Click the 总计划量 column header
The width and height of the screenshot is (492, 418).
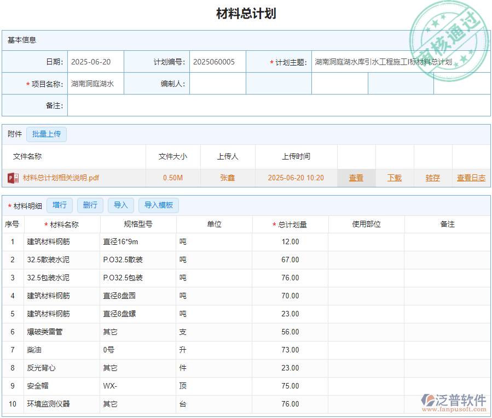pyautogui.click(x=288, y=223)
